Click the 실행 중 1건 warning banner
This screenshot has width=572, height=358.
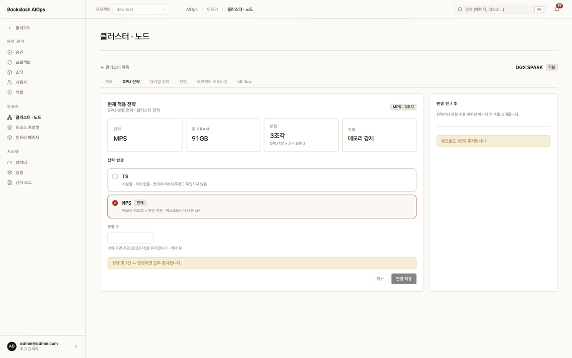[262, 263]
